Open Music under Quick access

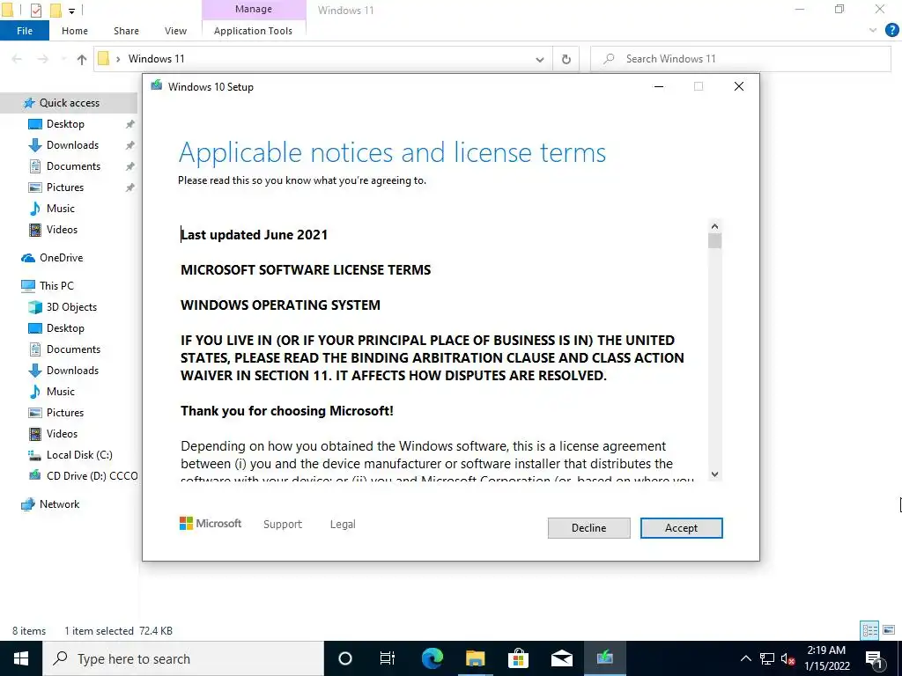(x=61, y=208)
